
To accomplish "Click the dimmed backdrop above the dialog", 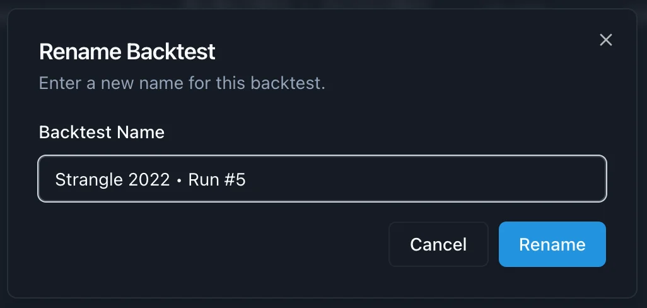I will pos(315,4).
